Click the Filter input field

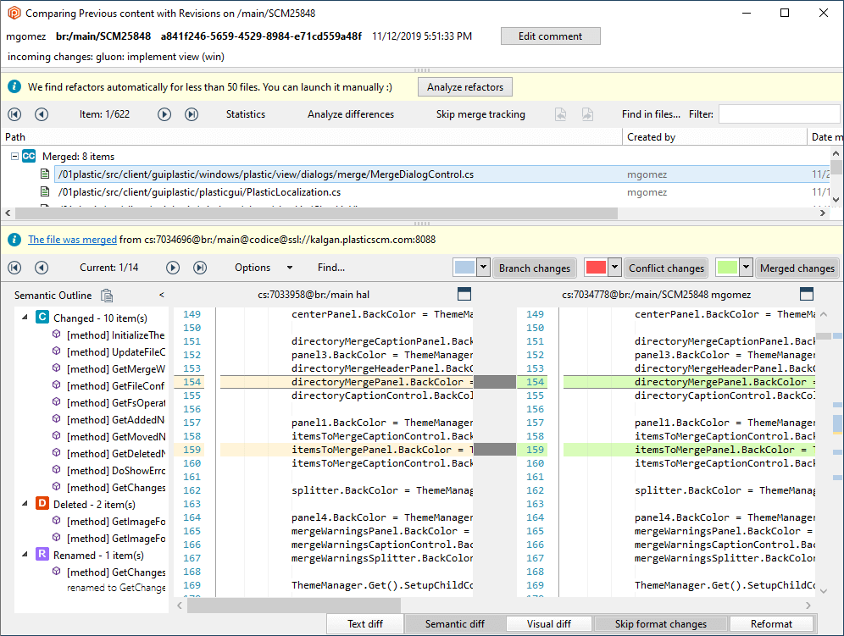pyautogui.click(x=779, y=114)
